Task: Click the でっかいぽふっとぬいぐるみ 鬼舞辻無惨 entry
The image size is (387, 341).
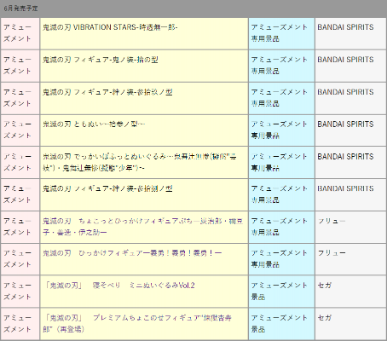Action: pyautogui.click(x=144, y=163)
